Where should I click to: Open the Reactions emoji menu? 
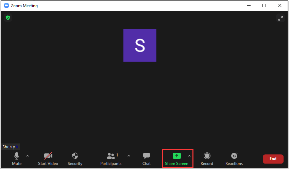tap(234, 159)
